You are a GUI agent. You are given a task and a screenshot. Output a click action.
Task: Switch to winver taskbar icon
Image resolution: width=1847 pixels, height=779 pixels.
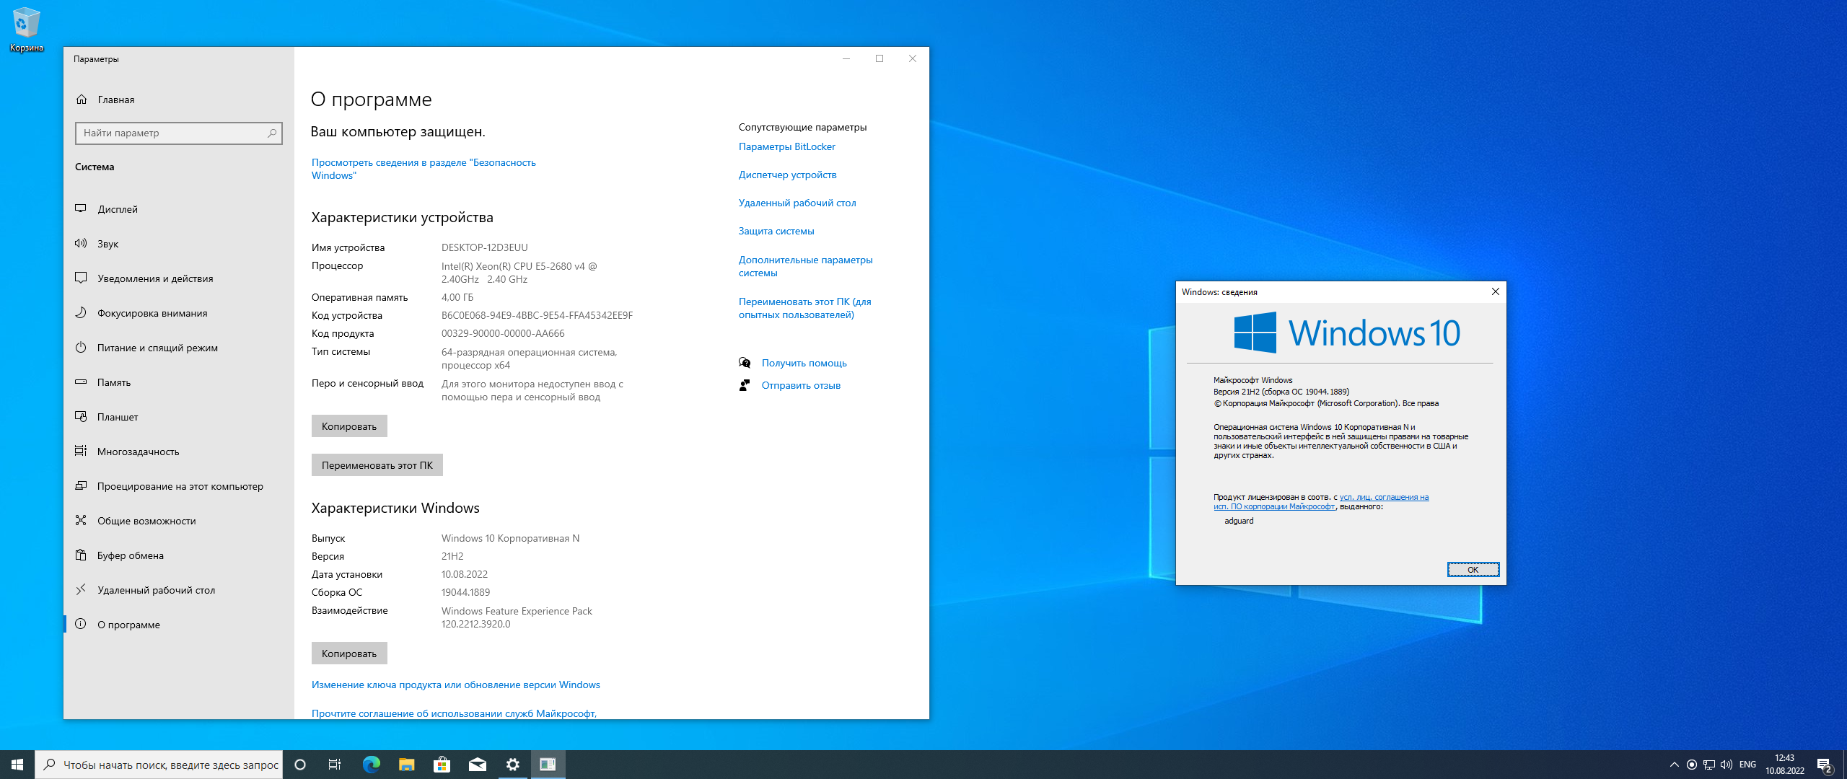548,765
